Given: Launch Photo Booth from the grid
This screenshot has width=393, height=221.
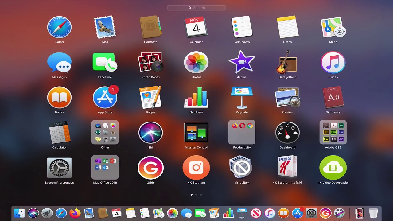Looking at the screenshot, I should click(150, 63).
